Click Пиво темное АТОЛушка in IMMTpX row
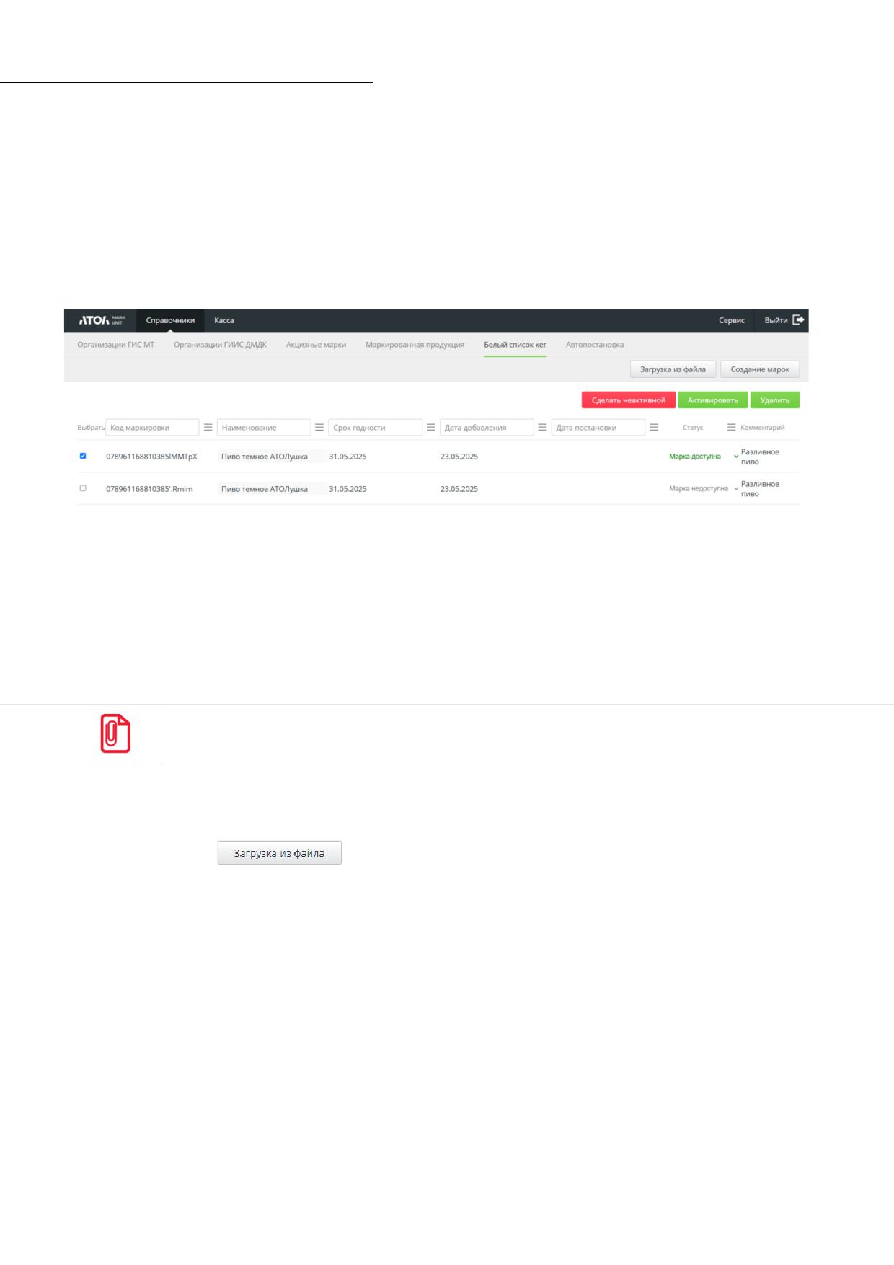The width and height of the screenshot is (894, 1265). pos(265,457)
